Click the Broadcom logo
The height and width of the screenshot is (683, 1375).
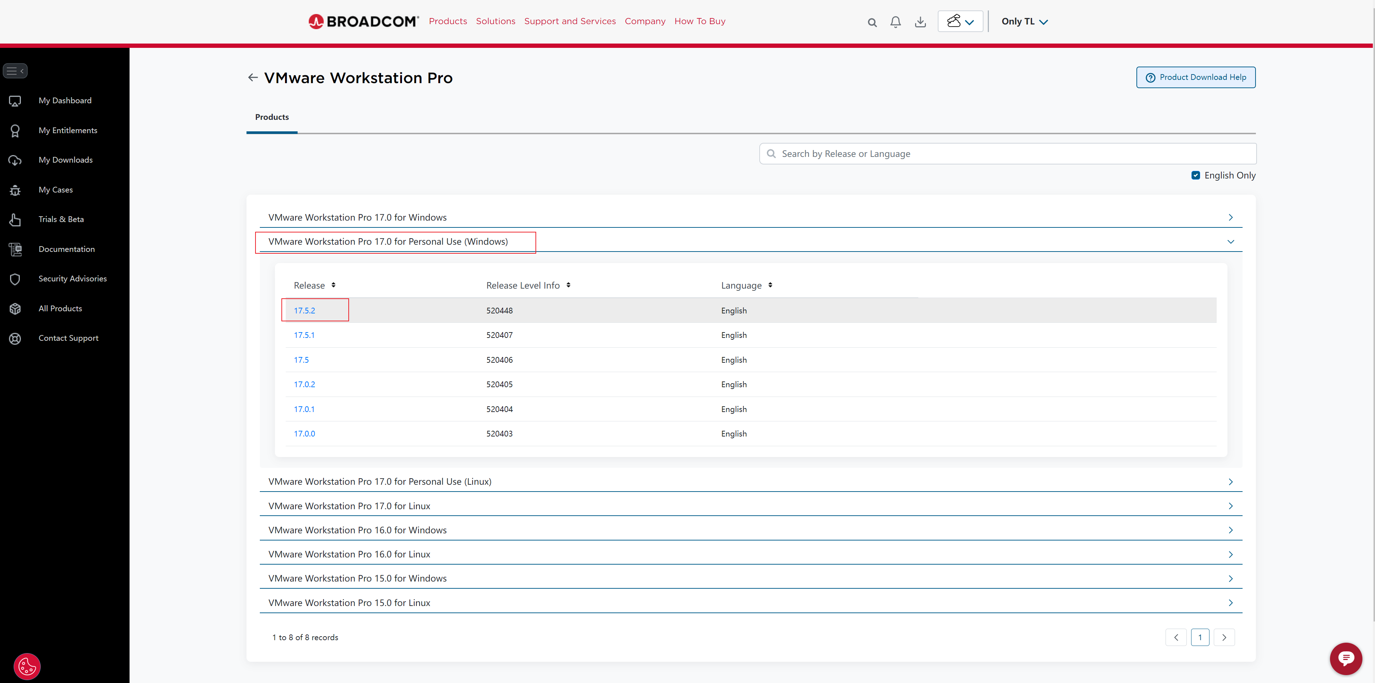pyautogui.click(x=363, y=21)
